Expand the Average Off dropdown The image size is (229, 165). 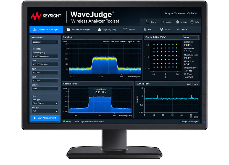coord(45,111)
